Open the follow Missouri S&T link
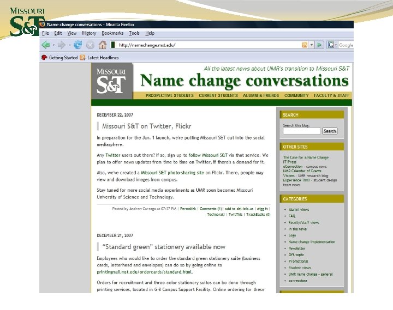The width and height of the screenshot is (393, 310). pyautogui.click(x=208, y=155)
